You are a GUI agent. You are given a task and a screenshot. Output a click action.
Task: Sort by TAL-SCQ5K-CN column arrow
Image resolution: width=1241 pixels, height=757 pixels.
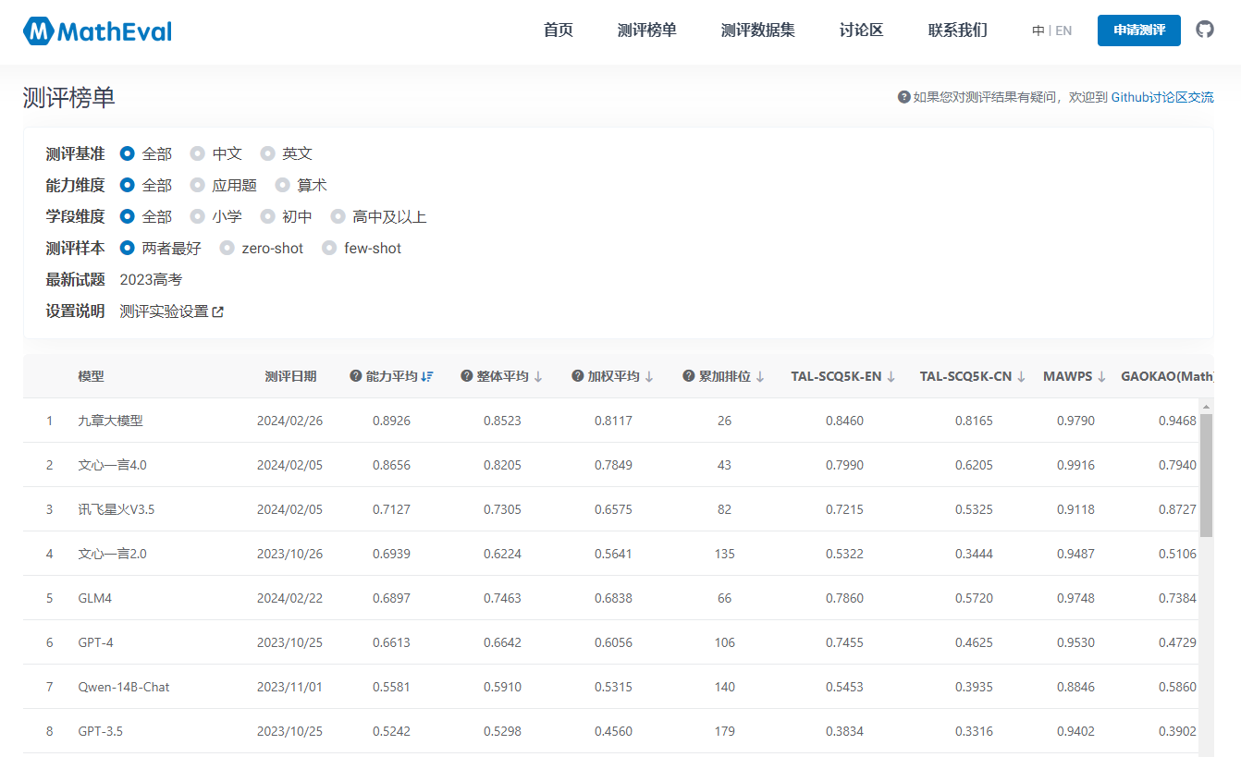pyautogui.click(x=1020, y=376)
